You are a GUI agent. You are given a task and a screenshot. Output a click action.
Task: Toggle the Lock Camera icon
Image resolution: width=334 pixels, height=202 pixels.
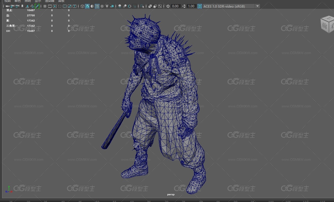tap(12, 6)
